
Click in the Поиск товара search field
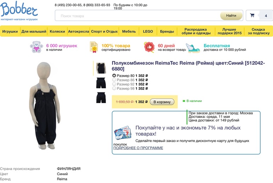[x=138, y=16]
